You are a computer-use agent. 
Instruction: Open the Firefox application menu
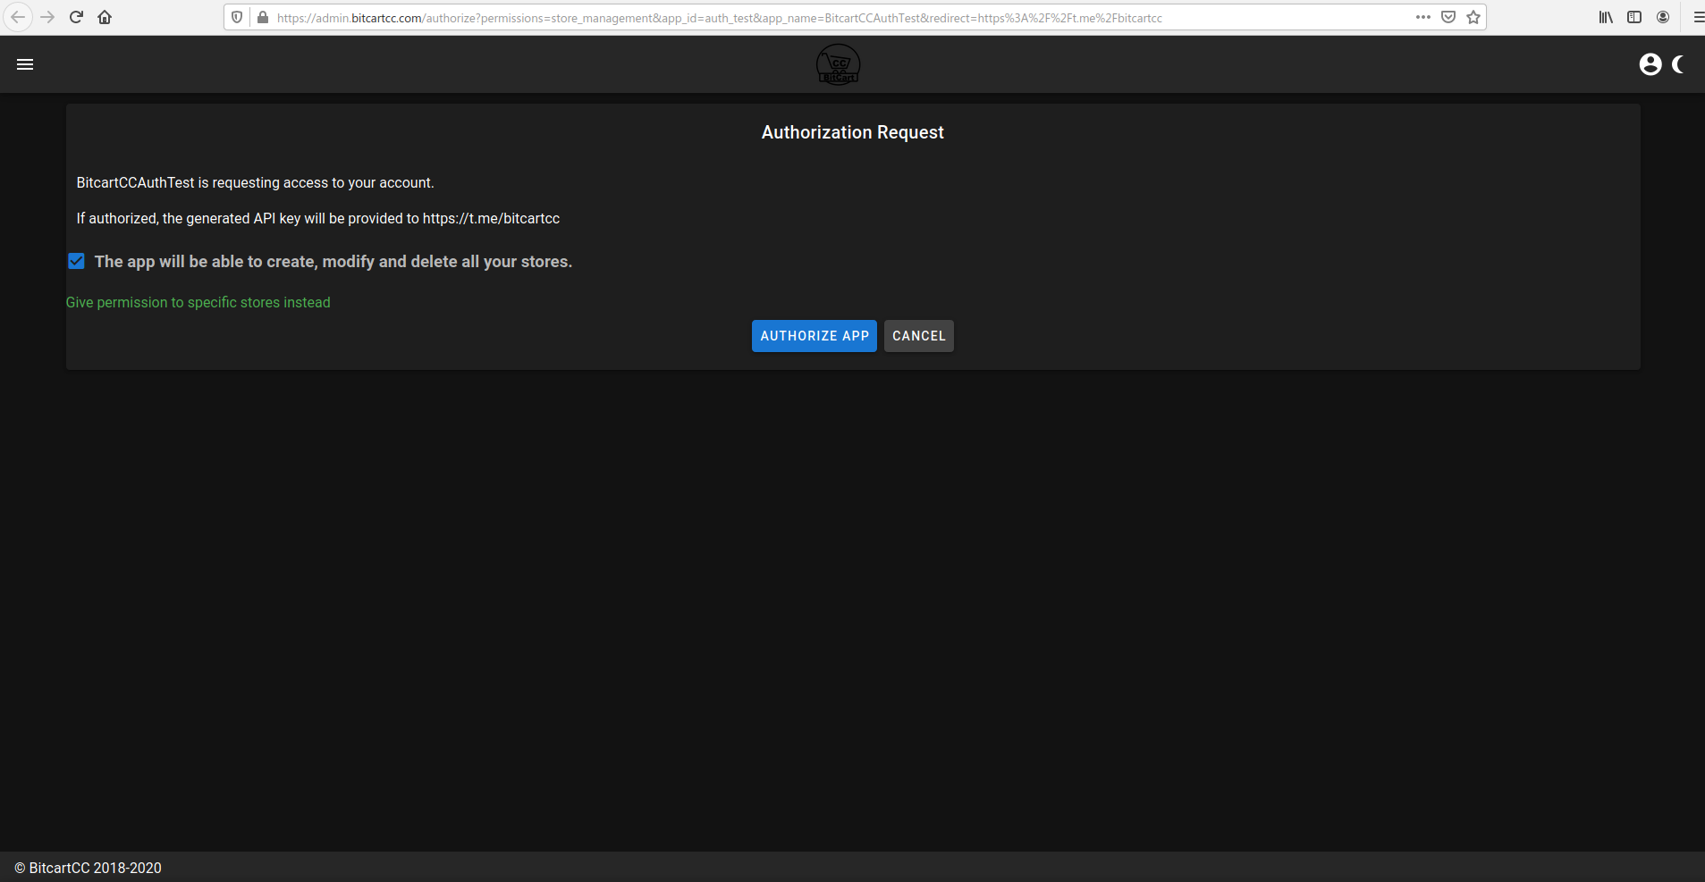pyautogui.click(x=1698, y=17)
